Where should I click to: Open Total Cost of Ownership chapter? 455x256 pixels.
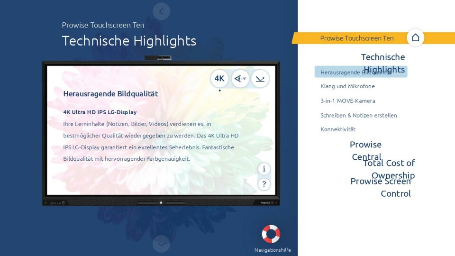[389, 169]
